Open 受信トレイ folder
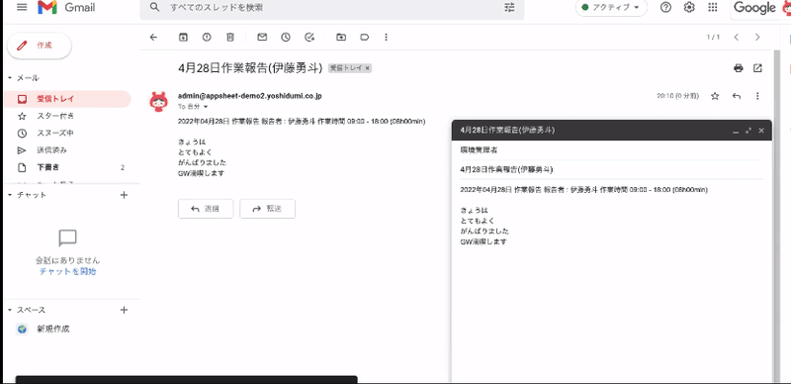Image resolution: width=791 pixels, height=384 pixels. (67, 99)
